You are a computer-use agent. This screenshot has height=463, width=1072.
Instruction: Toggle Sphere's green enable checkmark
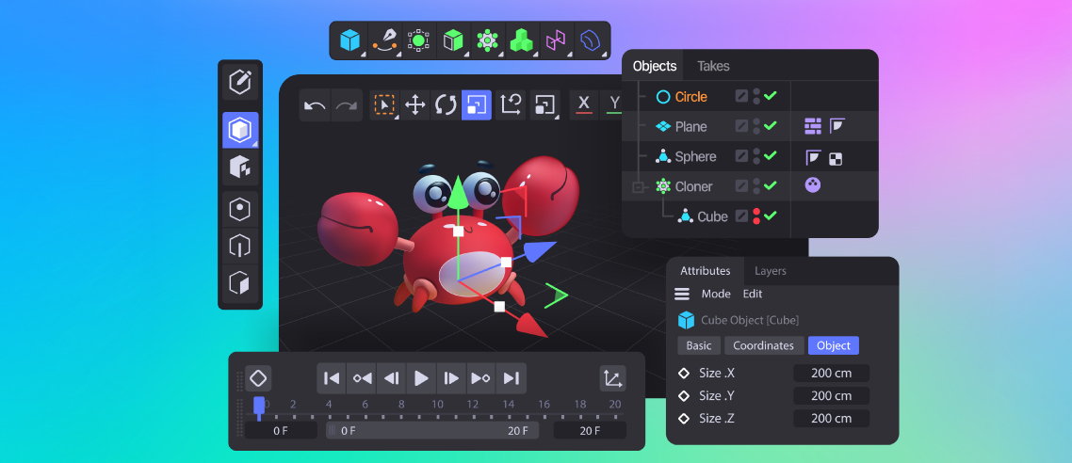pyautogui.click(x=771, y=156)
